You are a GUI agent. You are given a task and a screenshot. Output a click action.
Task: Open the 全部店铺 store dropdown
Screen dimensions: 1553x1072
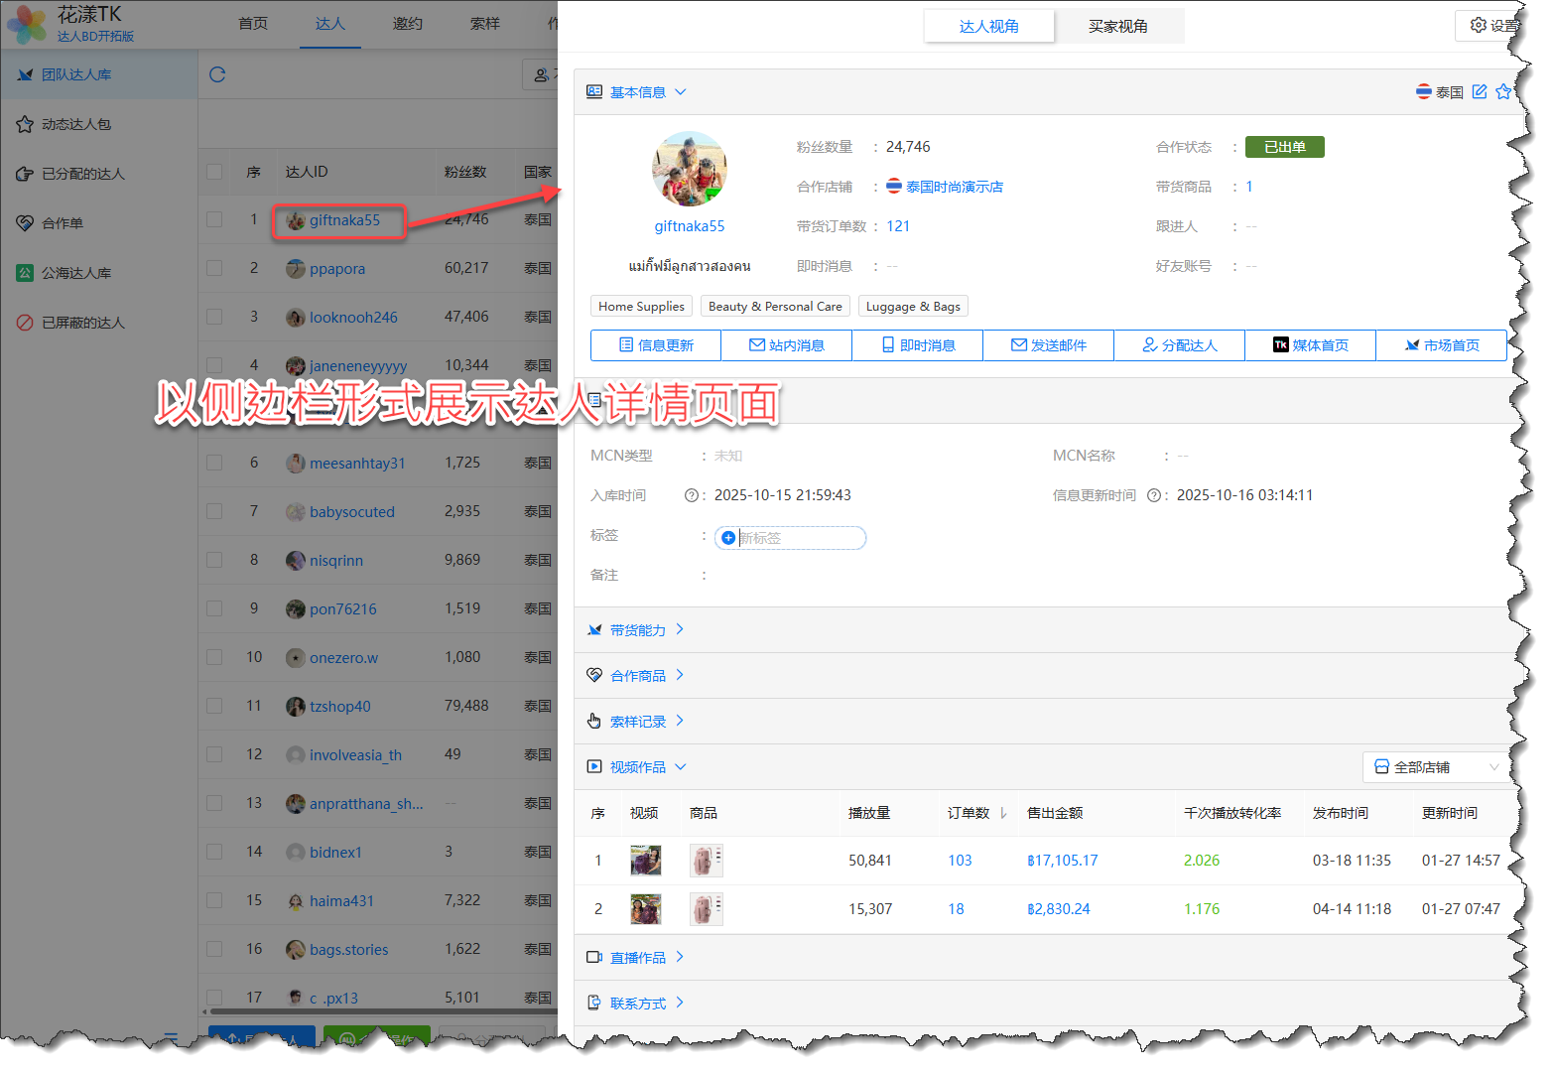coord(1435,767)
